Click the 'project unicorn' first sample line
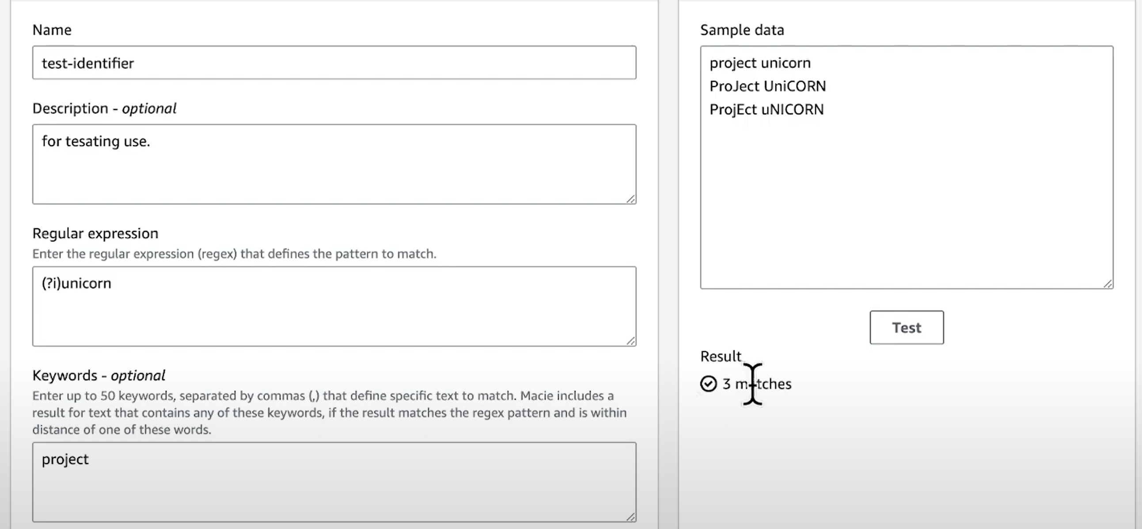The width and height of the screenshot is (1142, 529). click(x=760, y=63)
